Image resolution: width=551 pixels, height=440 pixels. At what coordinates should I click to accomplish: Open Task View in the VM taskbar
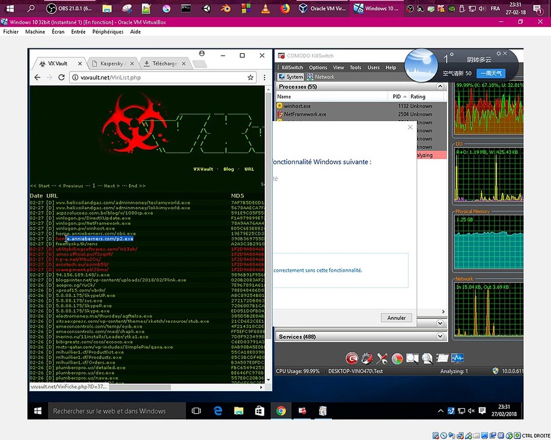[x=196, y=411]
